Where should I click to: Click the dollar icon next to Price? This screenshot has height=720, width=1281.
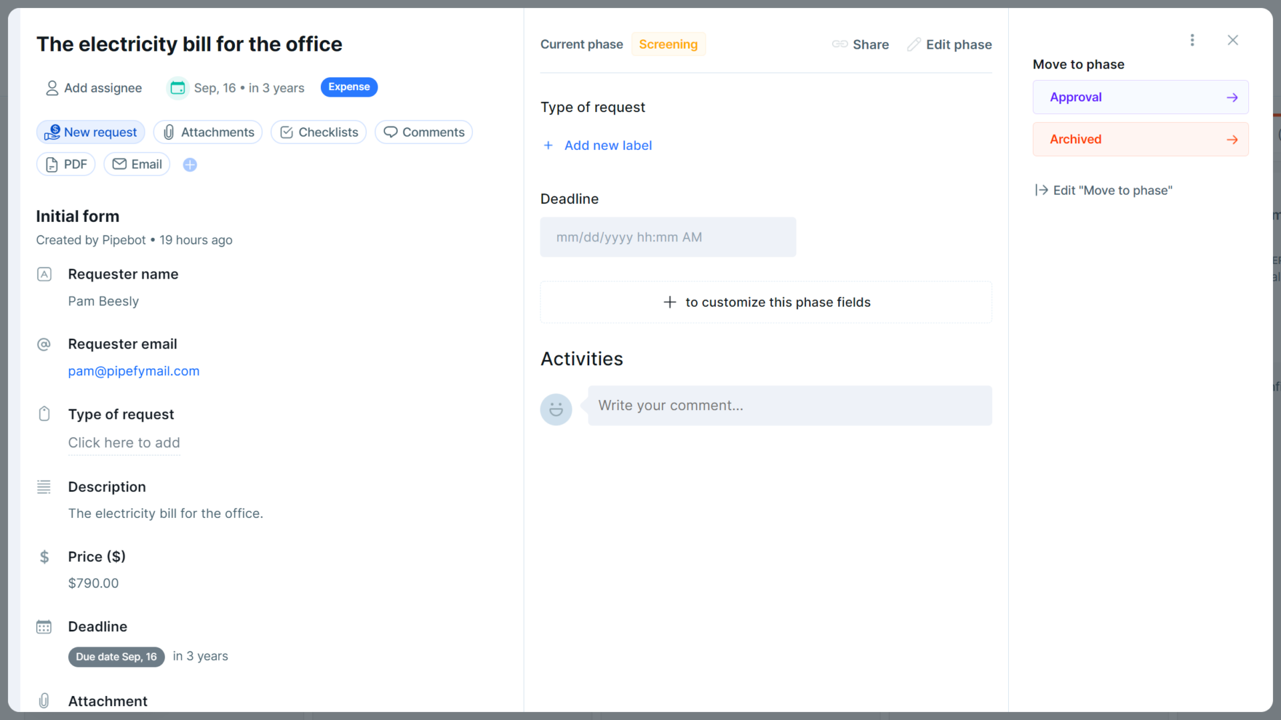[44, 557]
